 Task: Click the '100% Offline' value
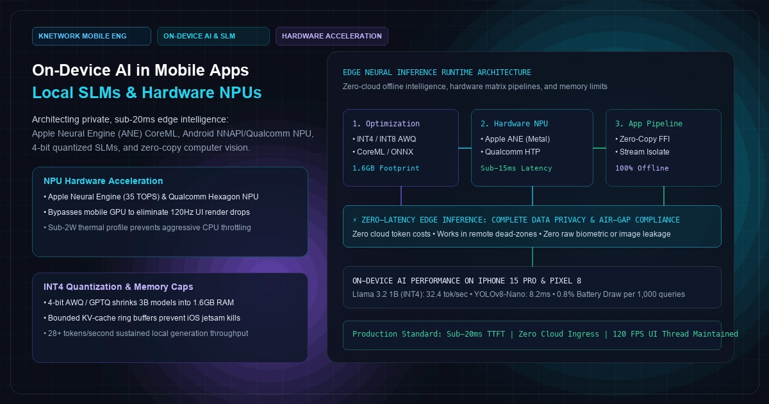(x=641, y=168)
